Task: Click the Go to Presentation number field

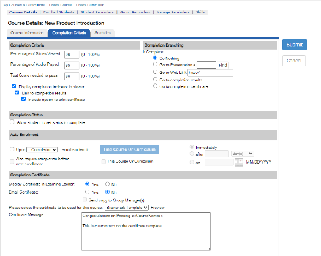Action: [206, 65]
